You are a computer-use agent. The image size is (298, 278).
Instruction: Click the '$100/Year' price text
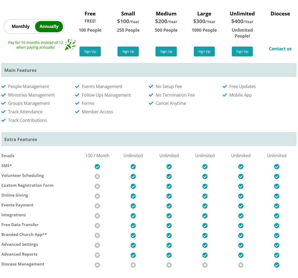(128, 21)
